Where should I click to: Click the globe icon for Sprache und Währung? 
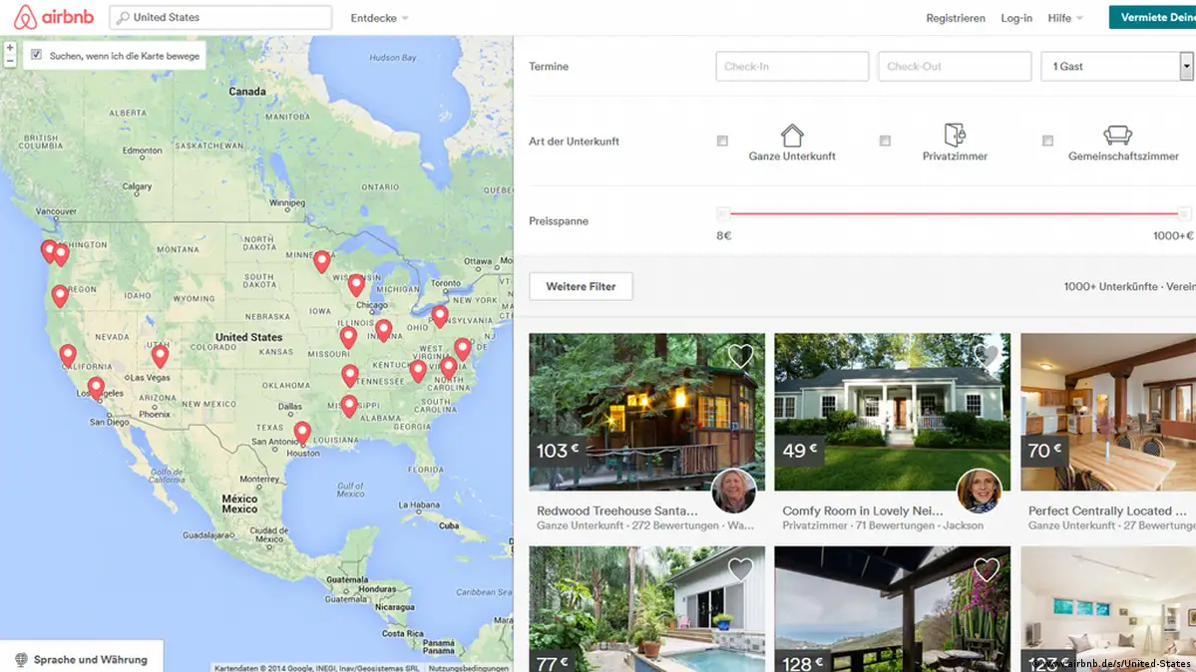[21, 660]
